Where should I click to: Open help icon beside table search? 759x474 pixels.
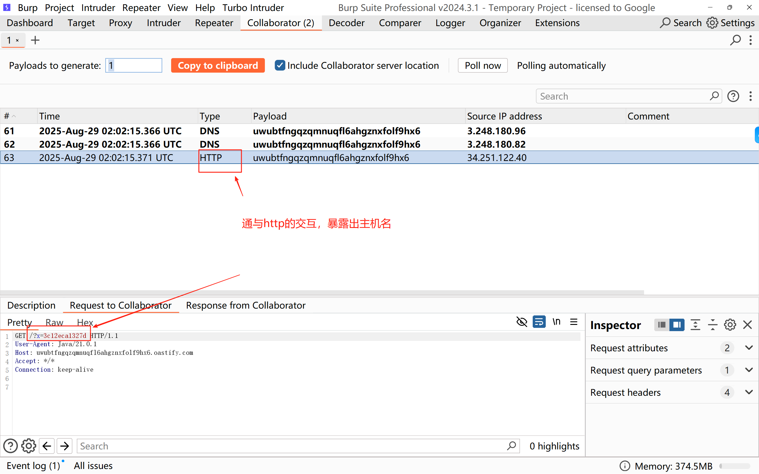pyautogui.click(x=733, y=96)
